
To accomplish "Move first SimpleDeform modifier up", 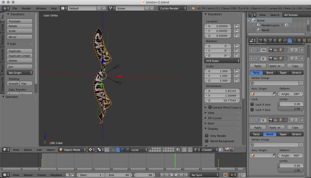I will coord(292,58).
